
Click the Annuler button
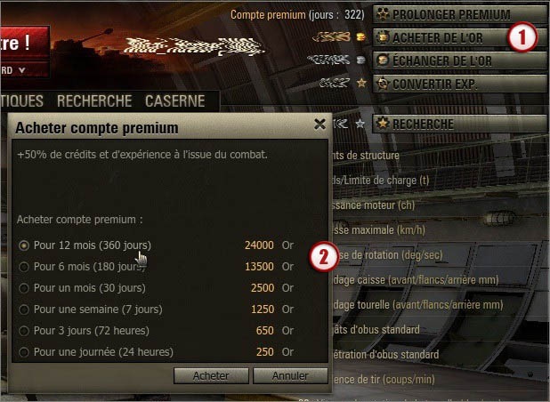tap(290, 375)
